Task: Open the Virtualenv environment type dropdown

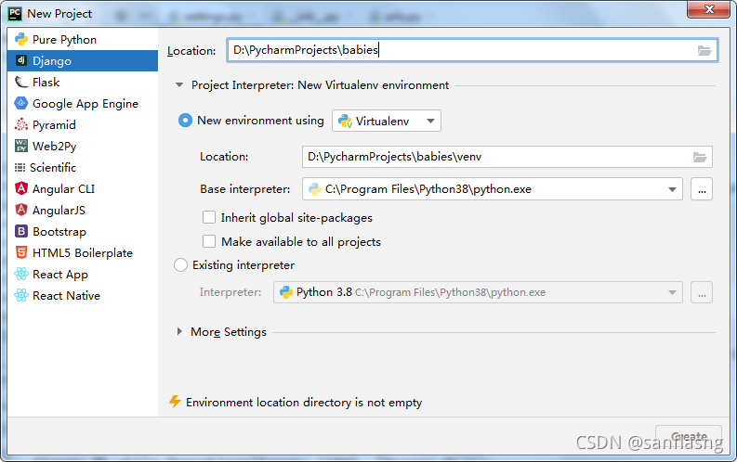Action: click(387, 121)
